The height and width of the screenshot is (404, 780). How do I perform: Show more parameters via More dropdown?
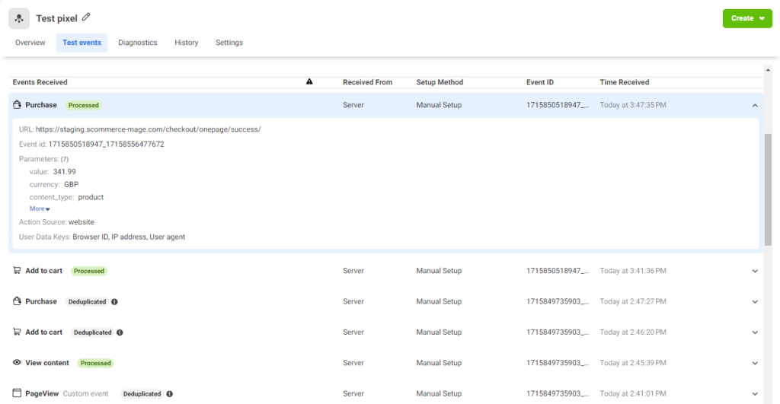(x=40, y=208)
